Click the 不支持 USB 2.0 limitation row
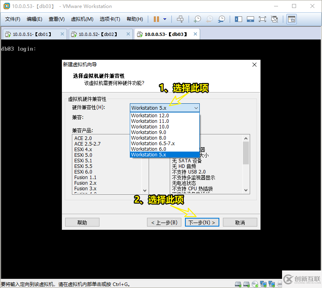 (x=189, y=172)
